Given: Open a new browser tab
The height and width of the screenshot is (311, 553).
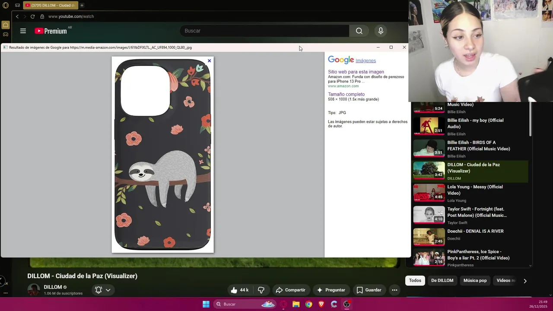Looking at the screenshot, I should 82,5.
